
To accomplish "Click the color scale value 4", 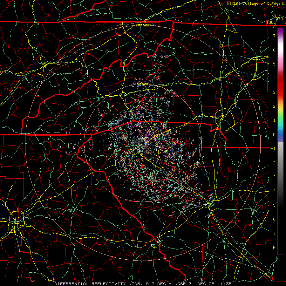I will [274, 78].
